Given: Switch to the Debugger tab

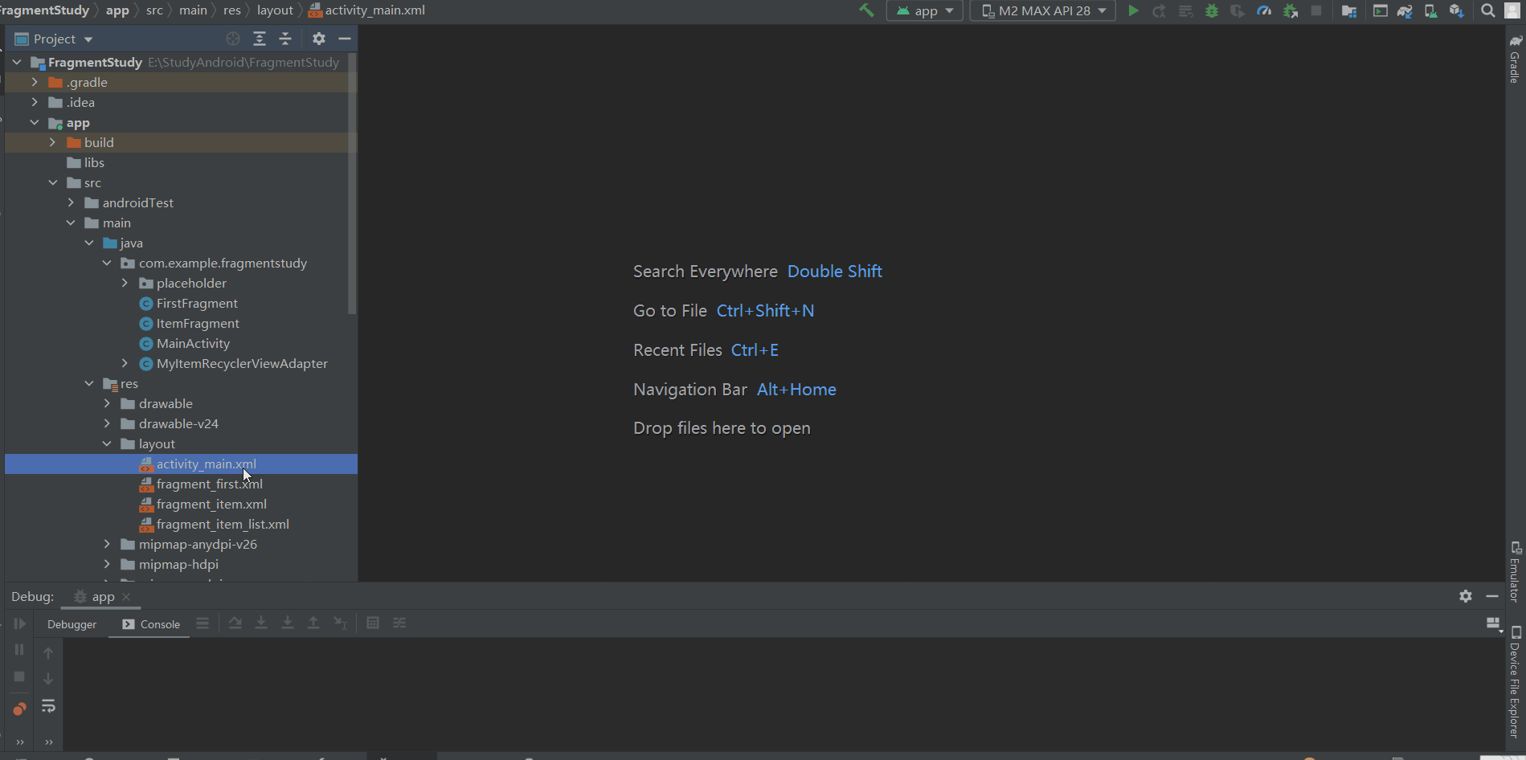Looking at the screenshot, I should (x=72, y=624).
